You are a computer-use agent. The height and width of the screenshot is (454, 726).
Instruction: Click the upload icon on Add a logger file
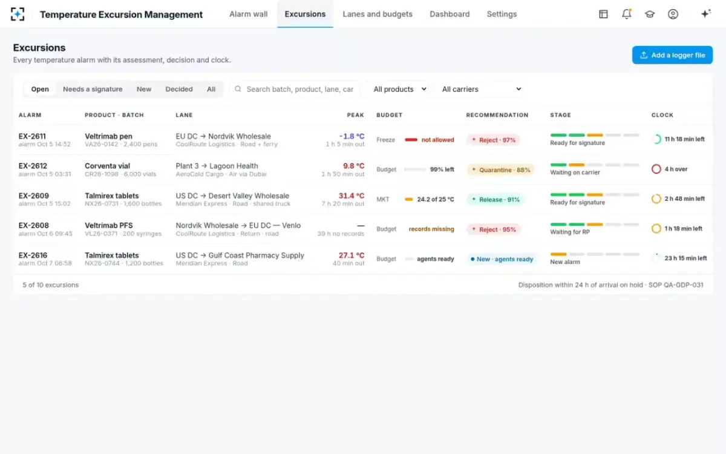tap(644, 55)
